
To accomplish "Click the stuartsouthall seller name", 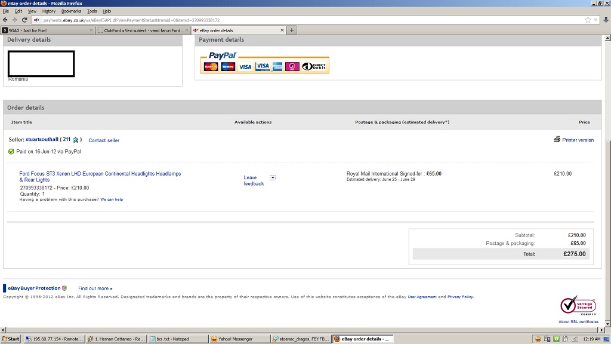I will [42, 140].
